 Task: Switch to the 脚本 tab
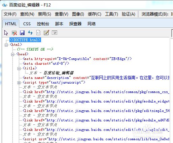[59, 24]
